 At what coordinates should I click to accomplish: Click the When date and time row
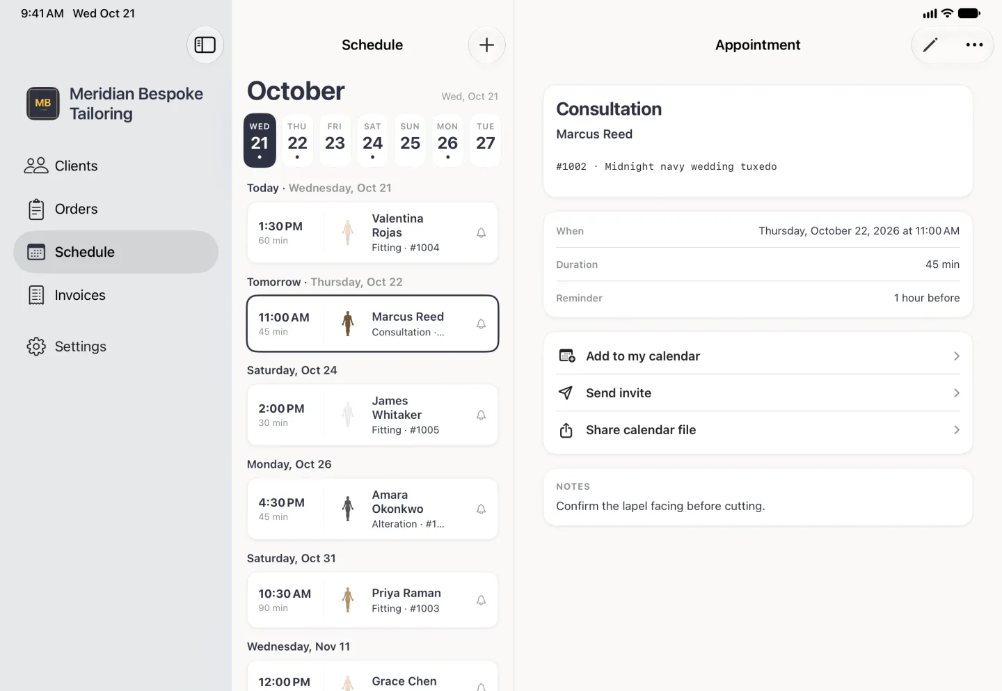click(x=758, y=231)
